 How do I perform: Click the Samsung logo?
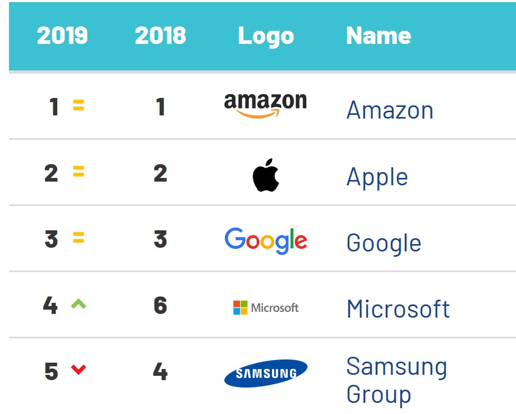click(x=266, y=373)
